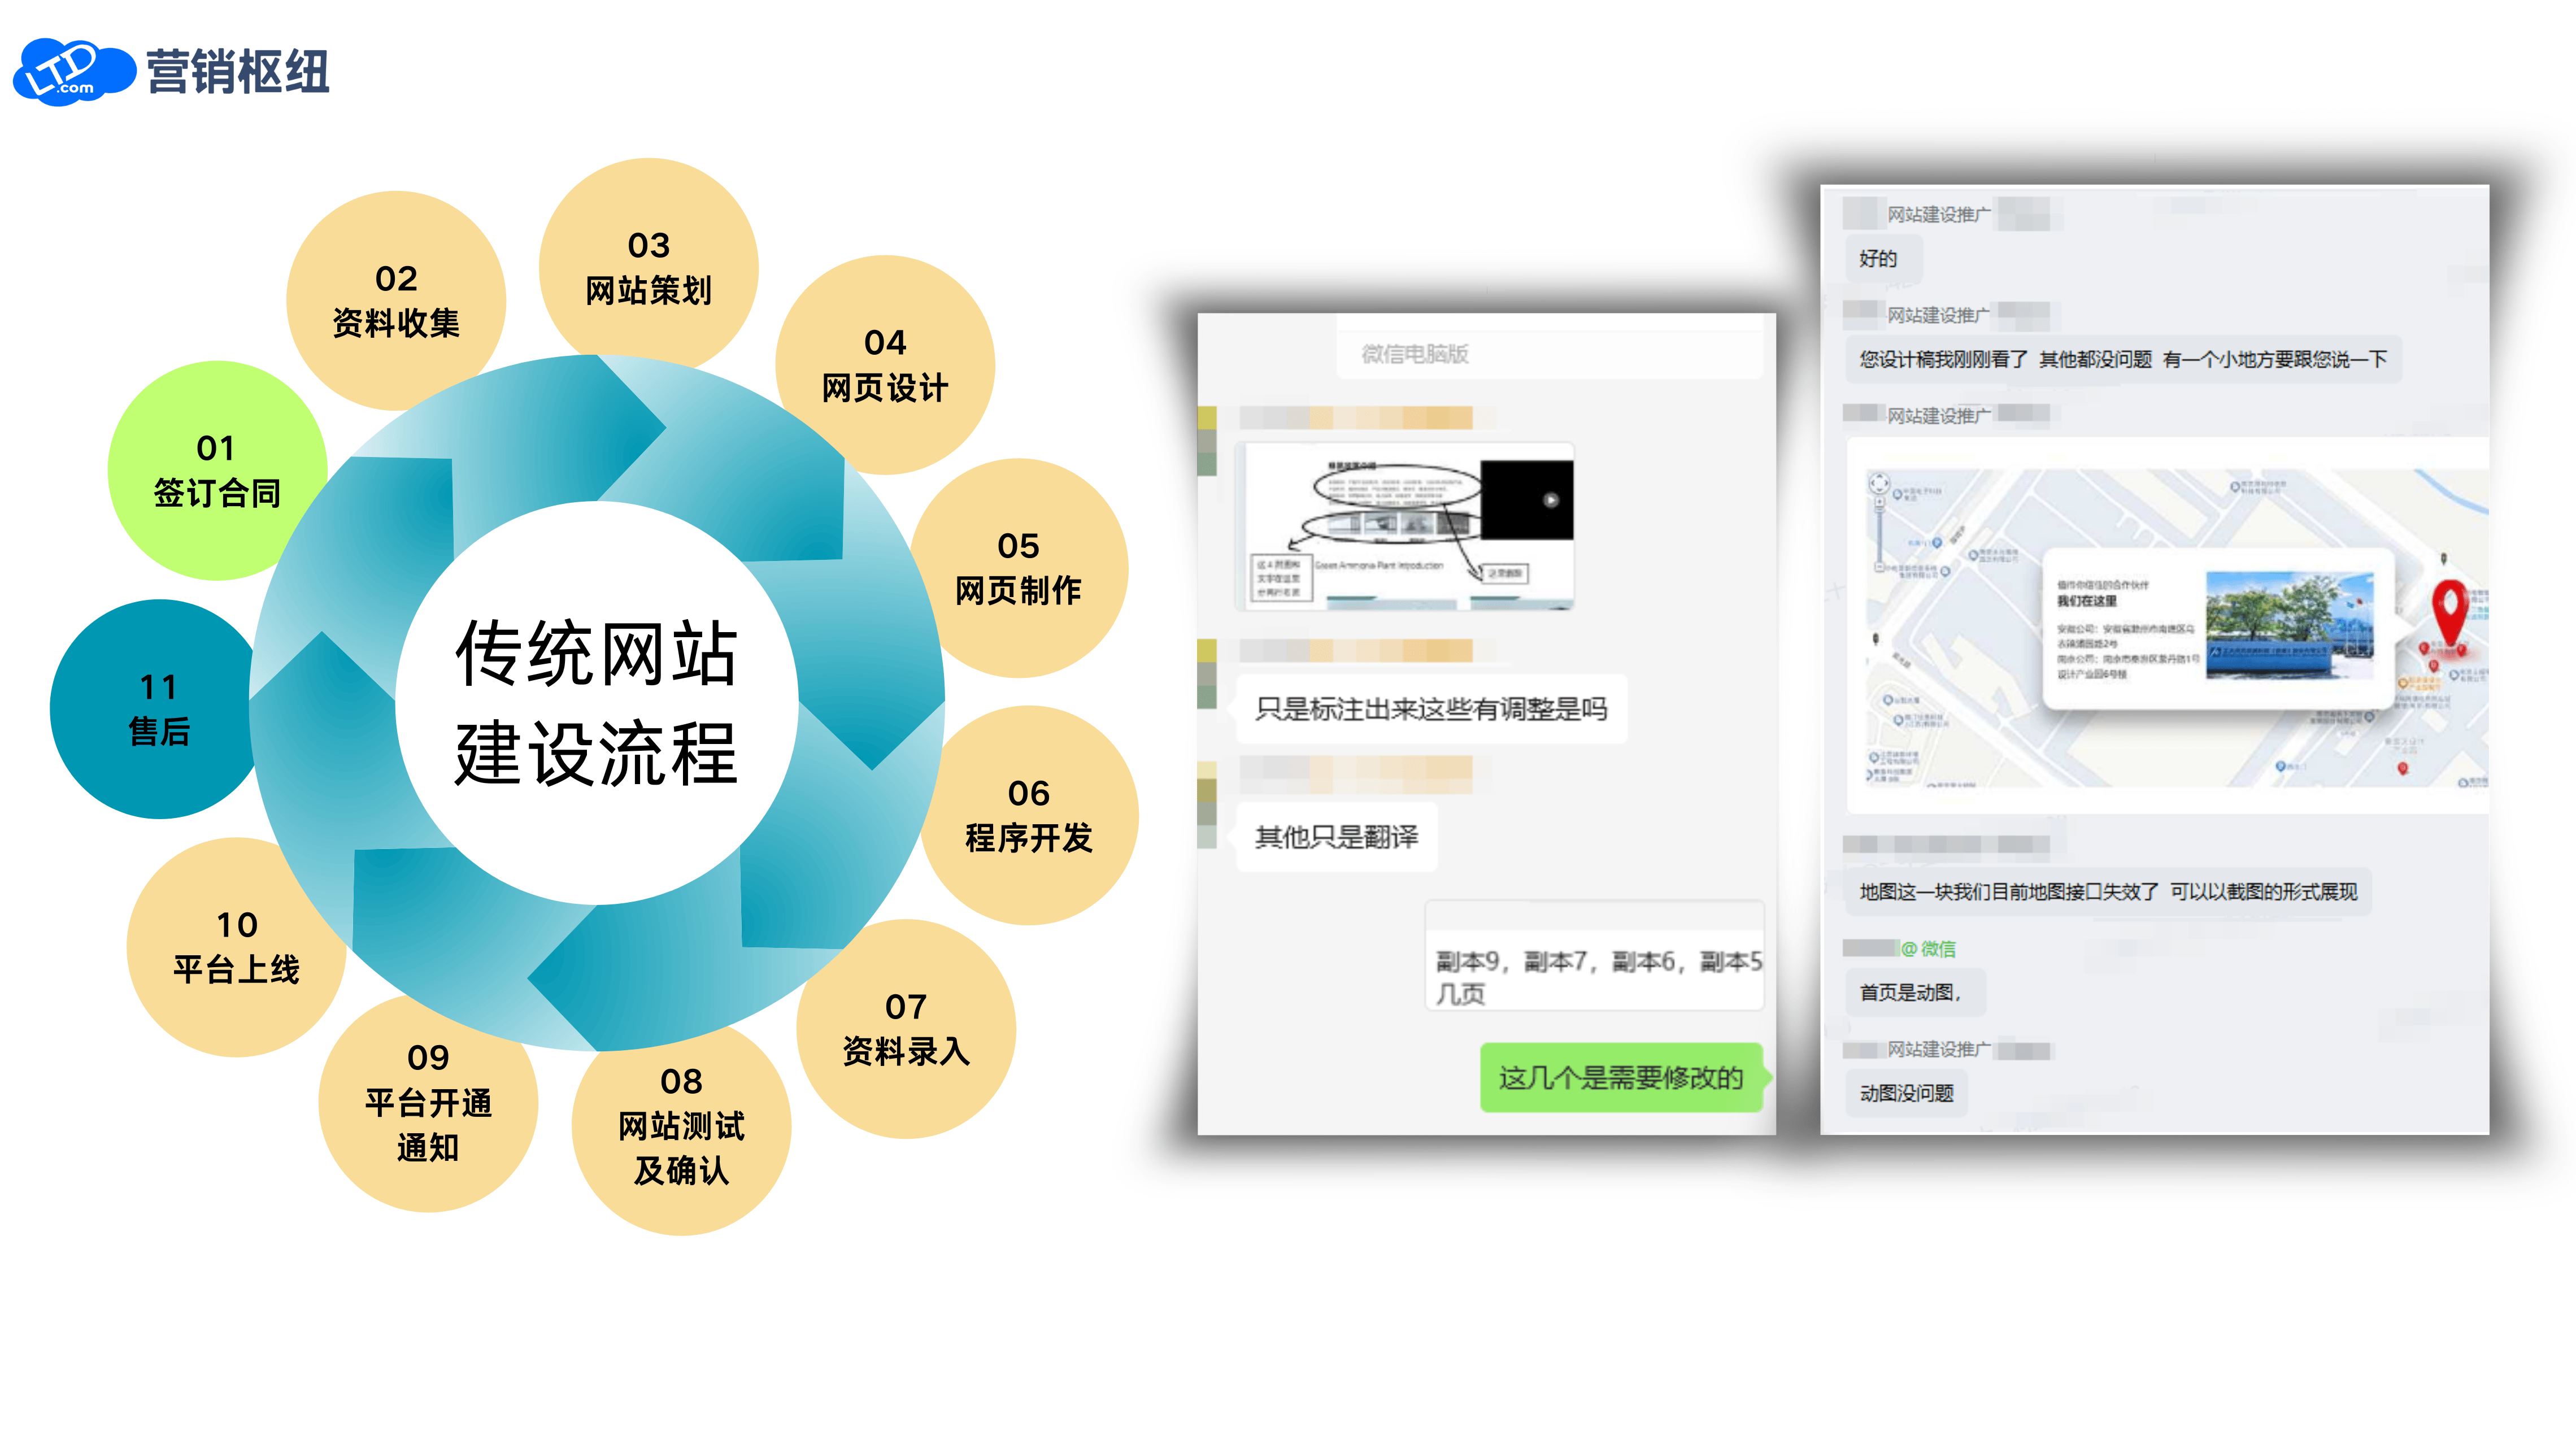Click the @微信 mention link
The image size is (2576, 1449).
tap(1928, 949)
